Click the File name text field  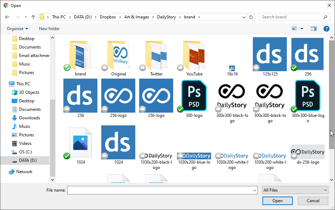[160, 190]
